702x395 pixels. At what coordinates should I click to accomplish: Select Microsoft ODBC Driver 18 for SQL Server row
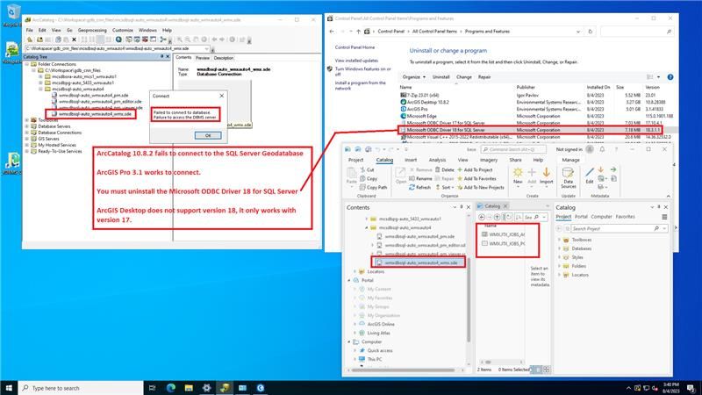(530, 130)
